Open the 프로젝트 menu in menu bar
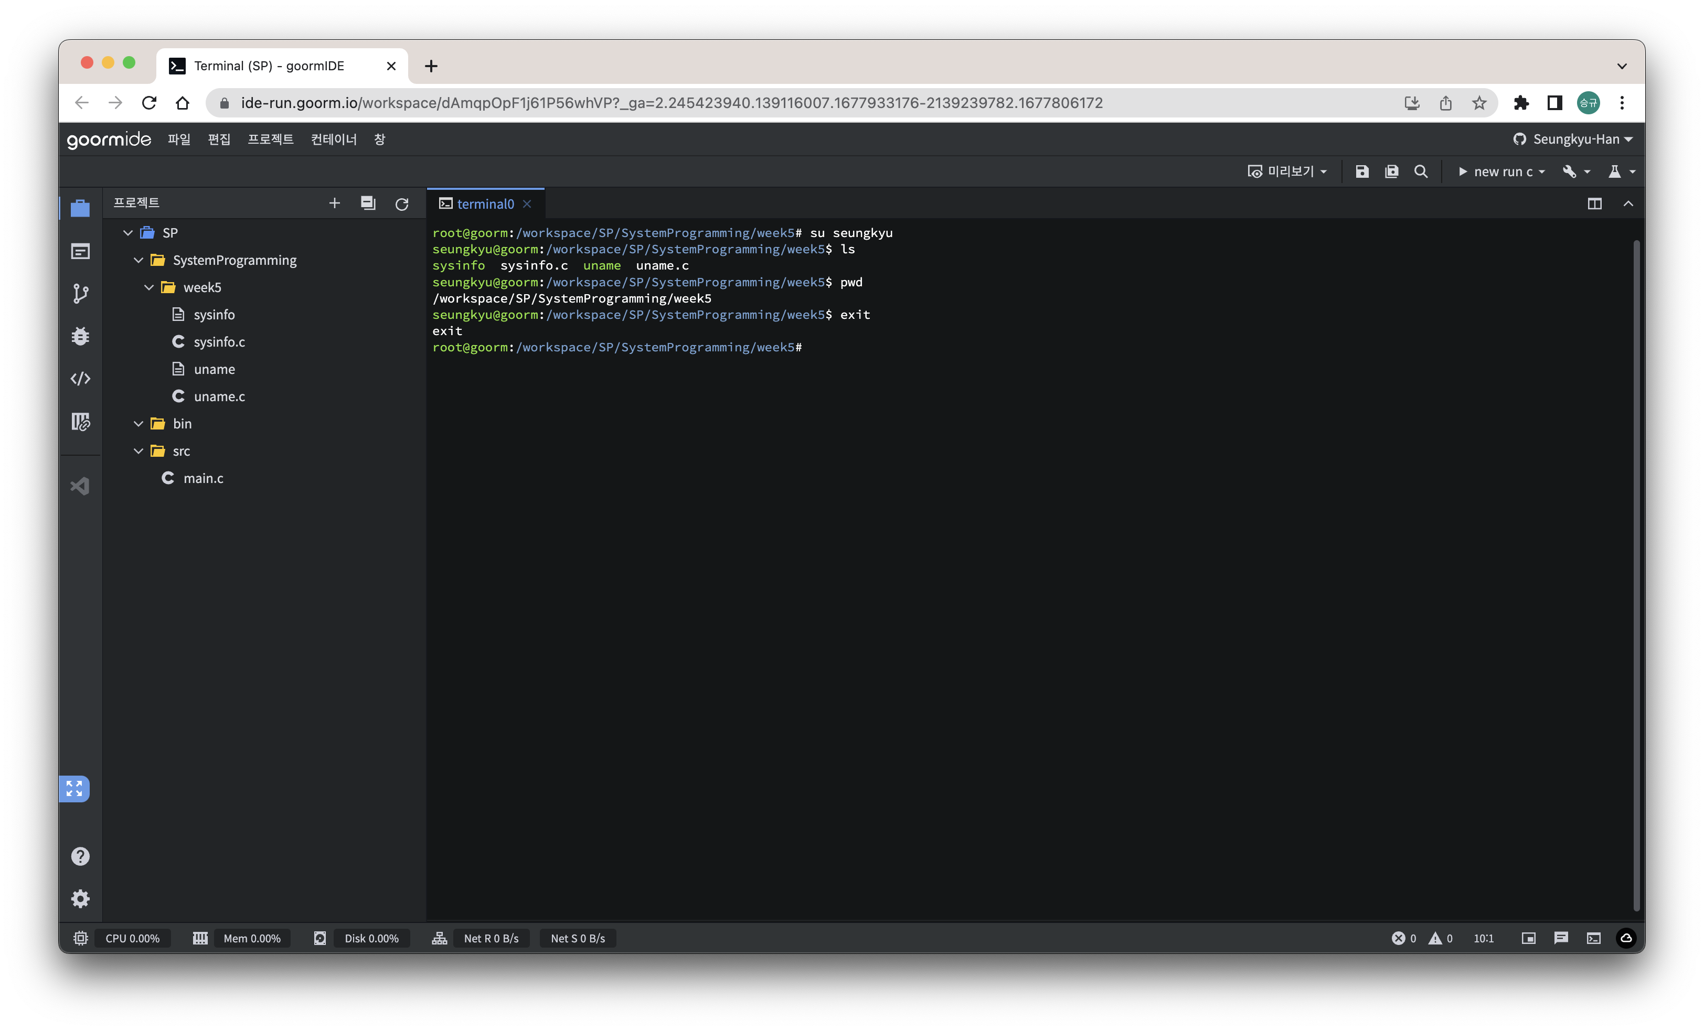 [270, 139]
